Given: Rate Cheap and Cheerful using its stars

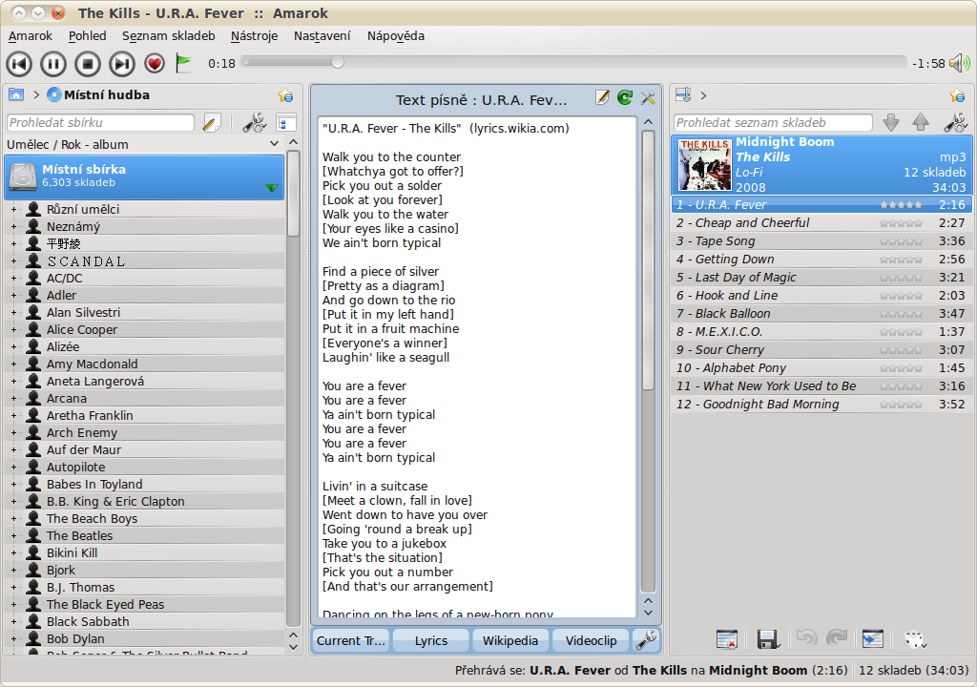Looking at the screenshot, I should tap(901, 223).
